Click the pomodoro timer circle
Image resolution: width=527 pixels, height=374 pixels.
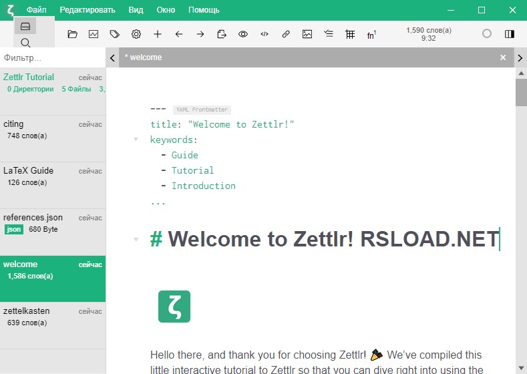[x=487, y=33]
